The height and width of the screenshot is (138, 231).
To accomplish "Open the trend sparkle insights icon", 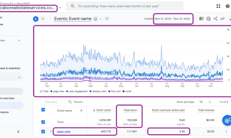I will tap(222, 19).
